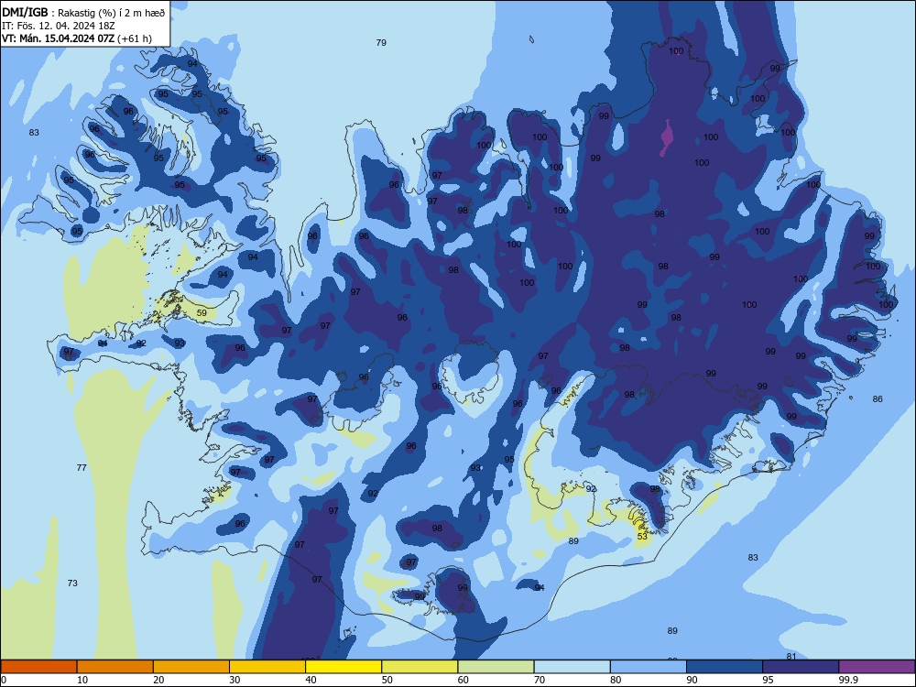Click the 79 humidity value over the sea
Screen dimensions: 916x687
click(x=381, y=43)
